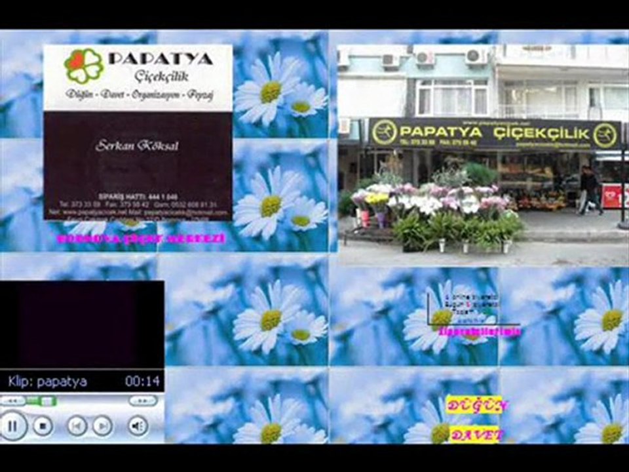Click the dark video preview pane

coord(82,324)
